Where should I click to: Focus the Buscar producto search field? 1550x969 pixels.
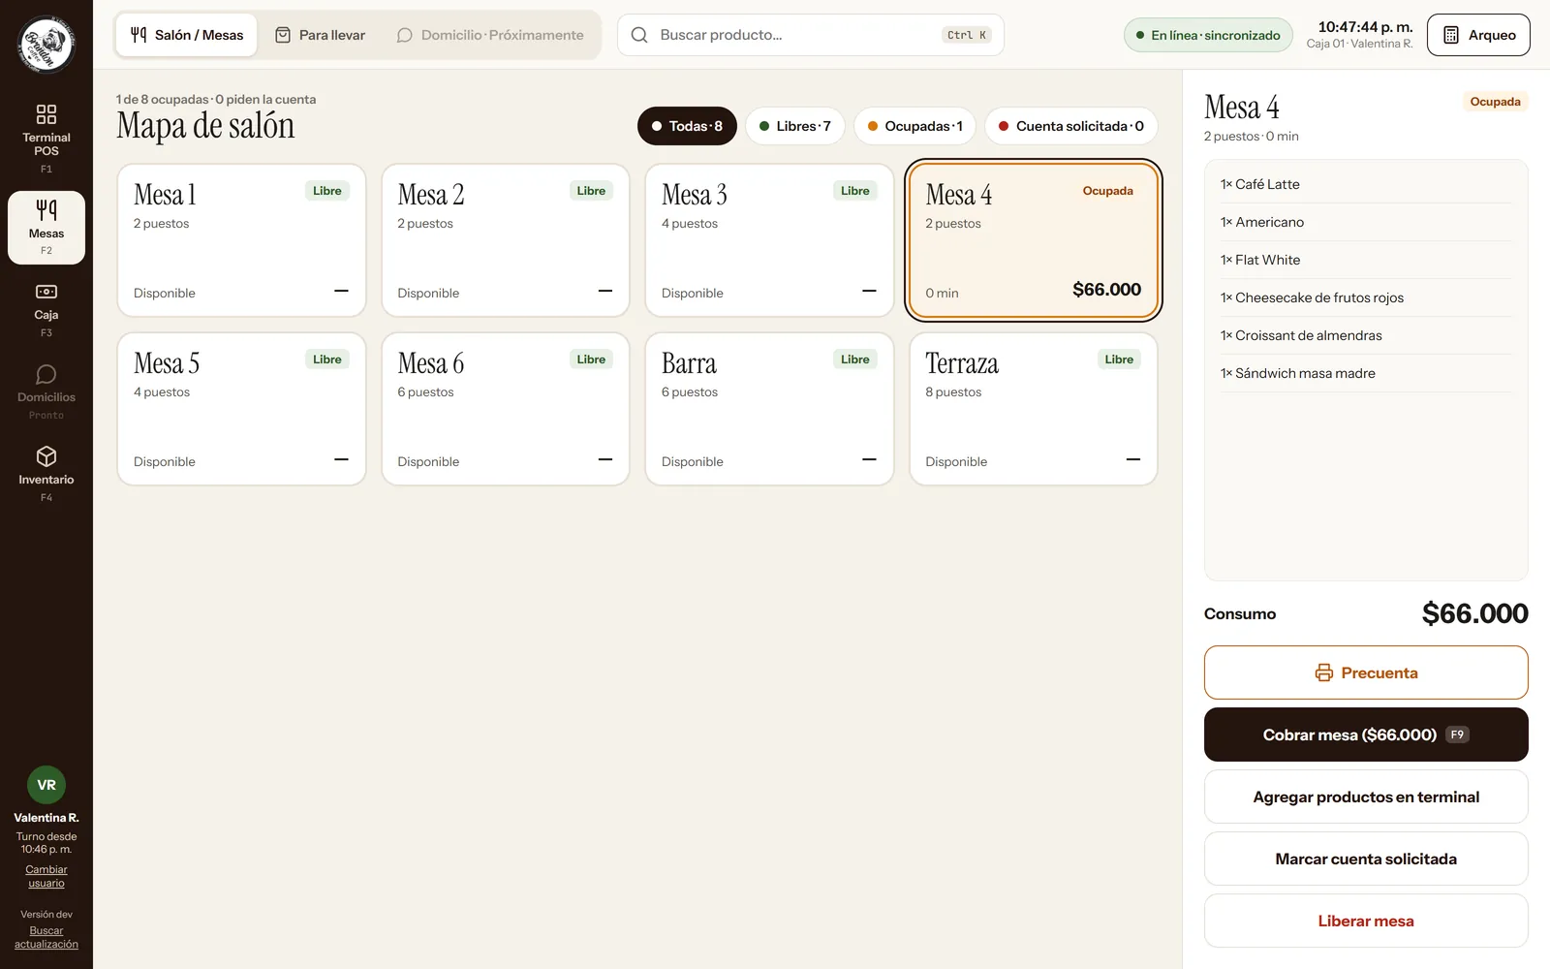(x=811, y=35)
